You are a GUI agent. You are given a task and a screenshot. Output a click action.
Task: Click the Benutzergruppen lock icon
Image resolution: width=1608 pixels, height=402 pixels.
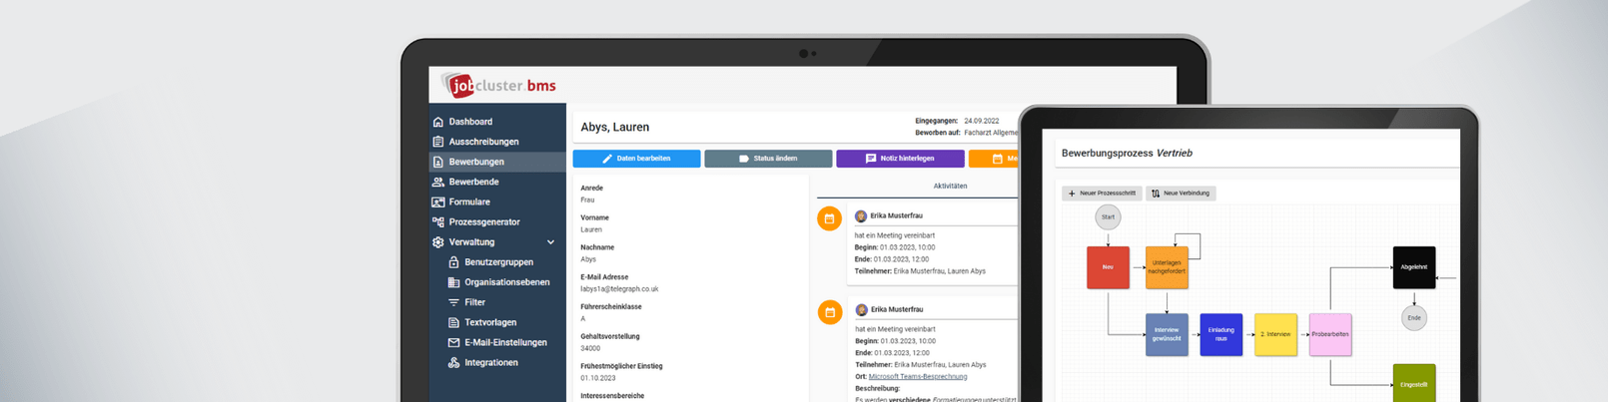pos(453,262)
